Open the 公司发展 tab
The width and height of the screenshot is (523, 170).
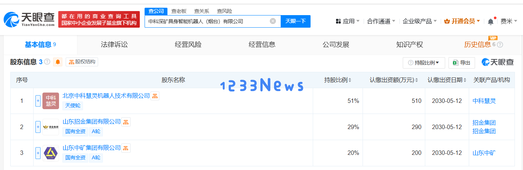tap(336, 45)
